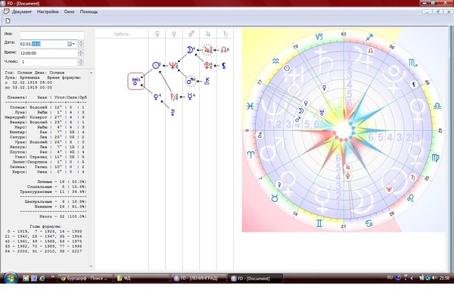
Task: Click the planet table scrollbar down arrow
Action: tap(92, 266)
